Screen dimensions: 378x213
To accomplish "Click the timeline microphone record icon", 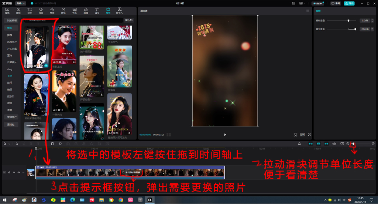I will pyautogui.click(x=299, y=144).
